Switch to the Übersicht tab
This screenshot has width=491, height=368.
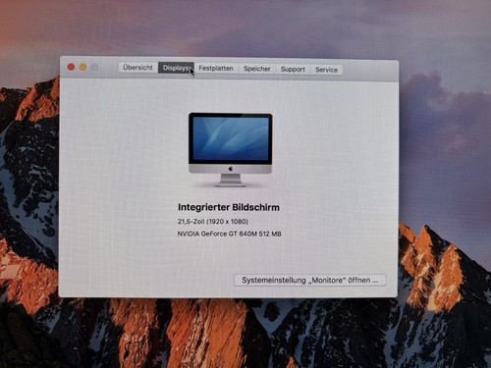[x=137, y=68]
